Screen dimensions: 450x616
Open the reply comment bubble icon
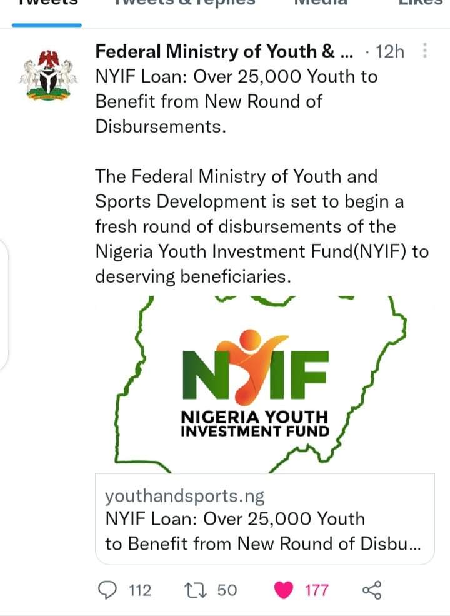coord(107,590)
